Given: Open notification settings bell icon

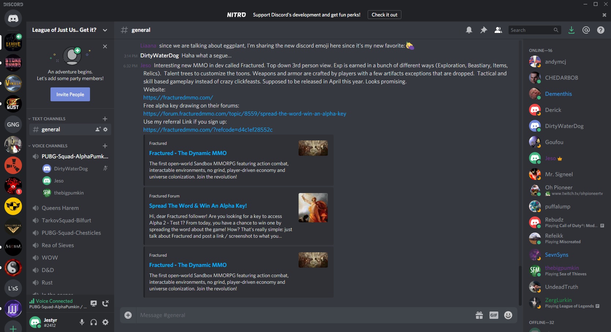Looking at the screenshot, I should [469, 30].
